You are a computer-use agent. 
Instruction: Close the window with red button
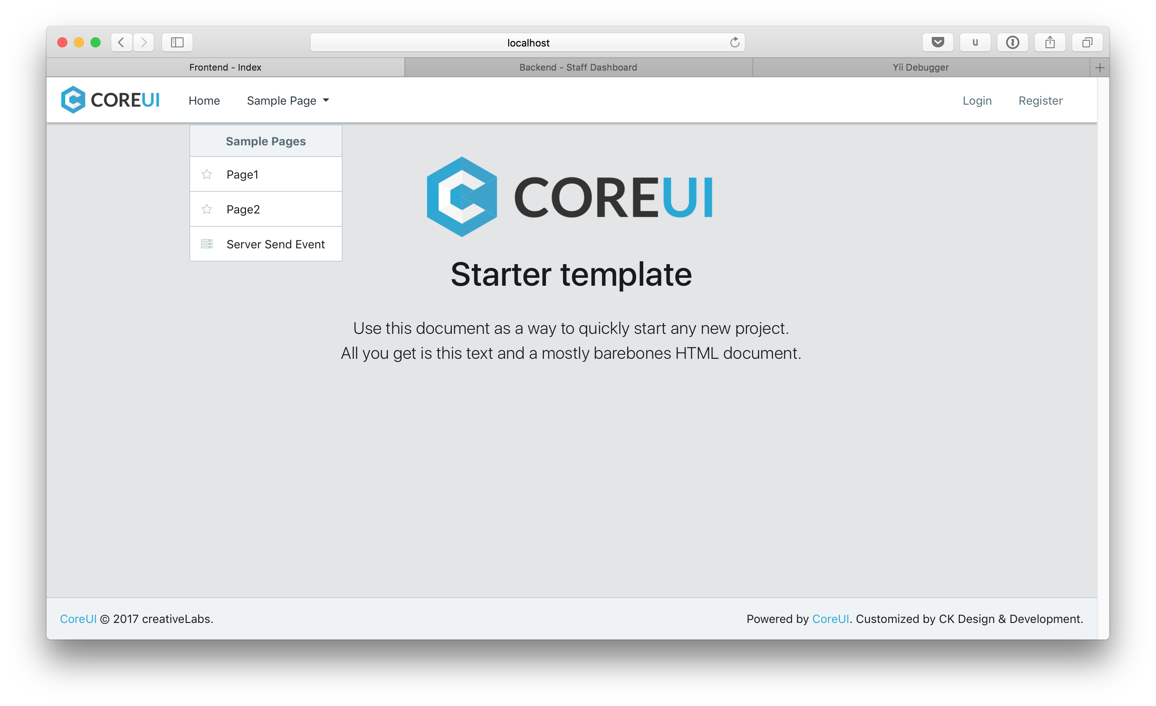click(62, 43)
